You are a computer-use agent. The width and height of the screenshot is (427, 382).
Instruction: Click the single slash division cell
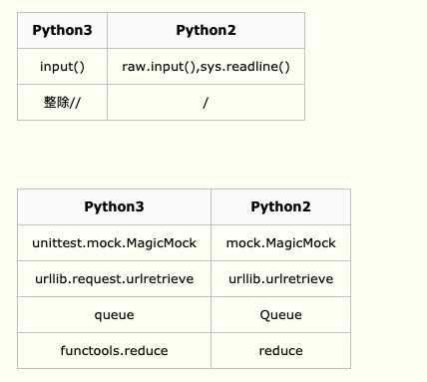click(206, 102)
